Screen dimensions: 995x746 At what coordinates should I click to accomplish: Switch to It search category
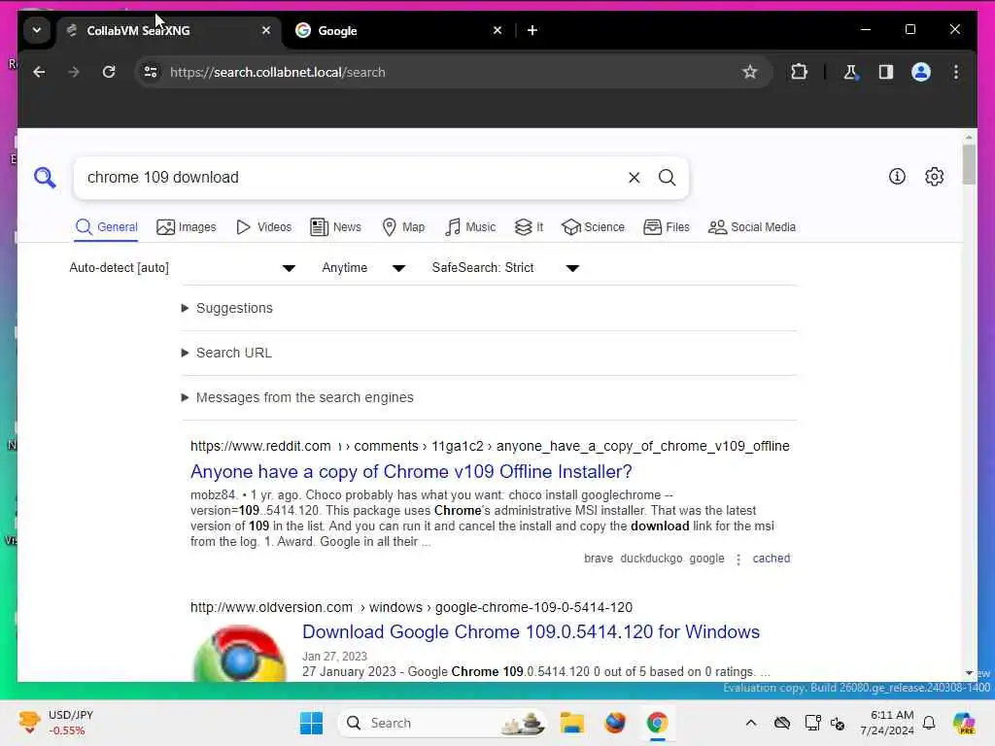pos(529,227)
